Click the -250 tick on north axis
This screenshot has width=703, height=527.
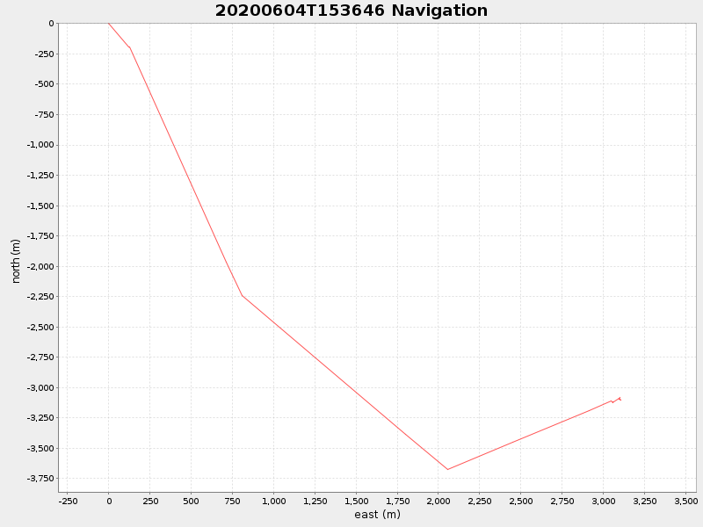click(45, 54)
